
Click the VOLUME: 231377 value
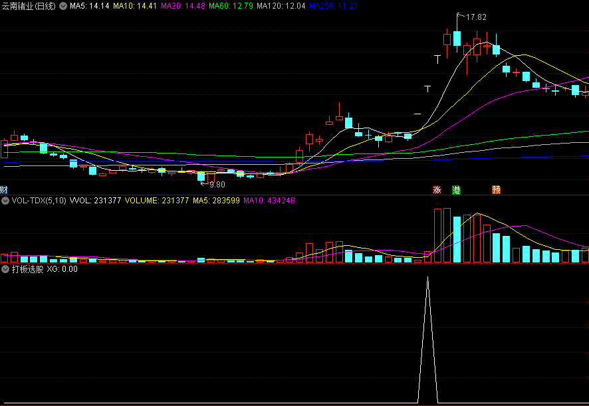point(157,201)
